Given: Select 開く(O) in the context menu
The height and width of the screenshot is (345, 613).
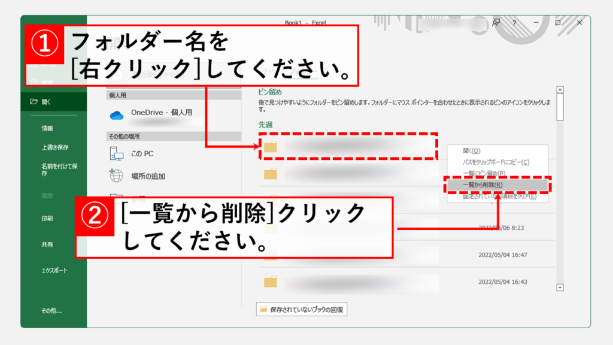Looking at the screenshot, I should point(472,151).
